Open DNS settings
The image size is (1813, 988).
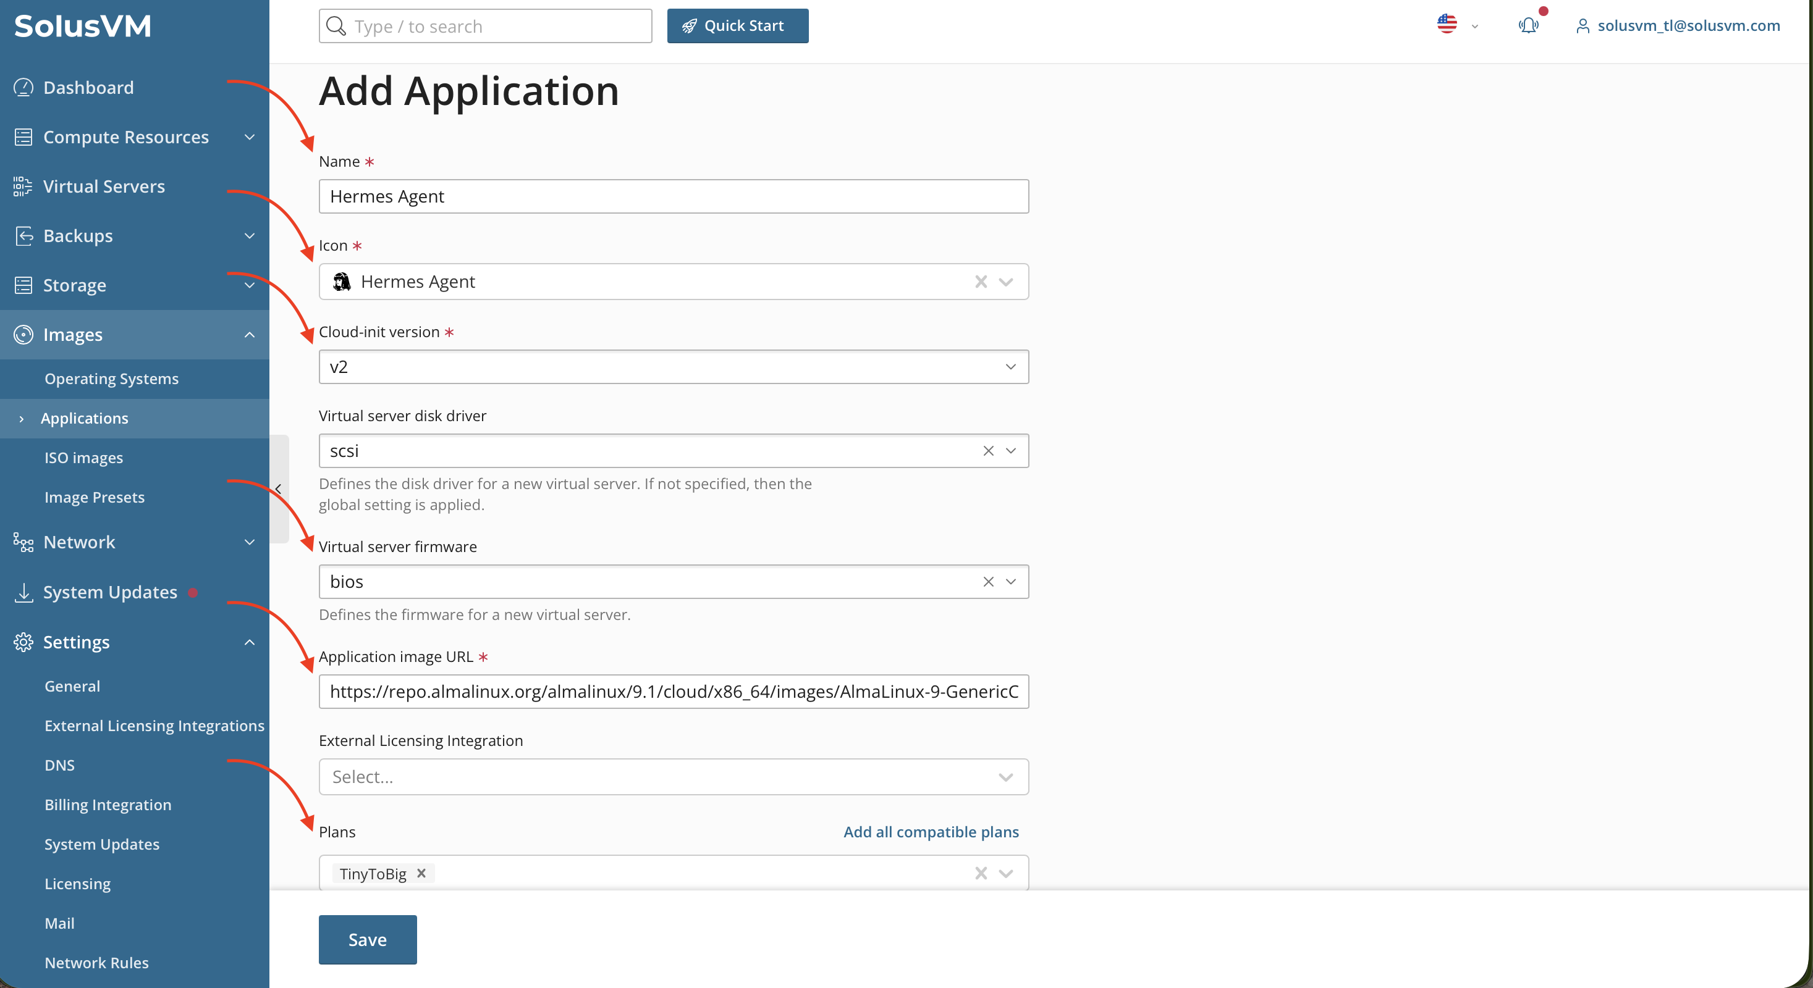click(x=59, y=765)
